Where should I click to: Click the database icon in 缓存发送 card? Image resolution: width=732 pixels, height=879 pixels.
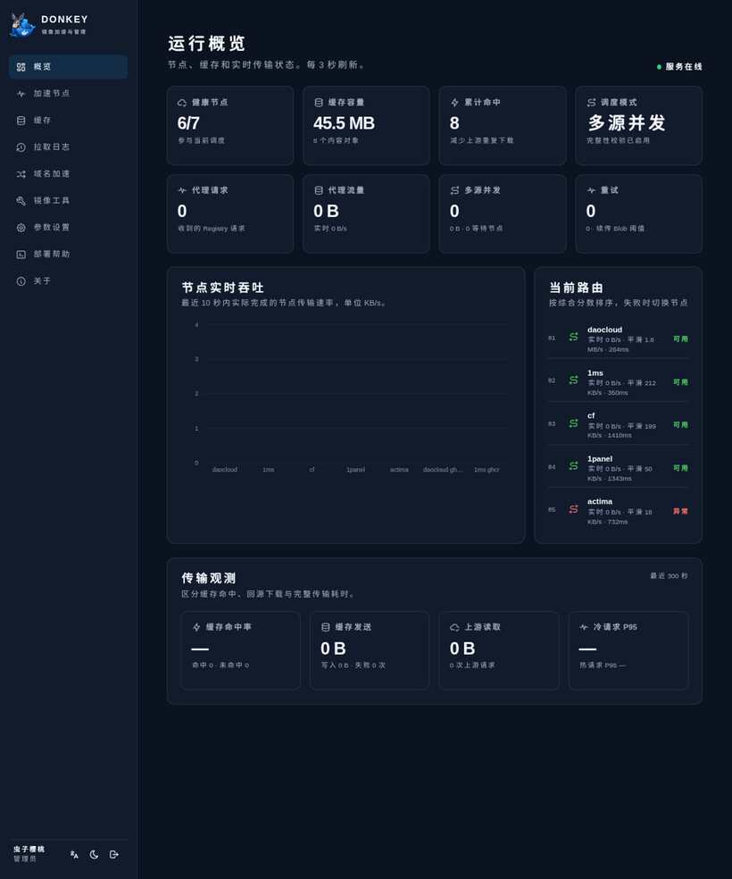point(326,627)
